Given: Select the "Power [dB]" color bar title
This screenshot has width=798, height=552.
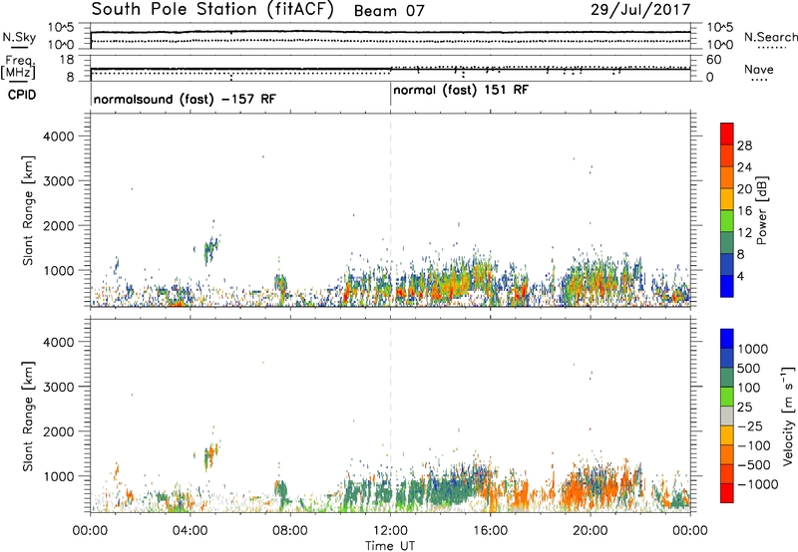Looking at the screenshot, I should (761, 210).
